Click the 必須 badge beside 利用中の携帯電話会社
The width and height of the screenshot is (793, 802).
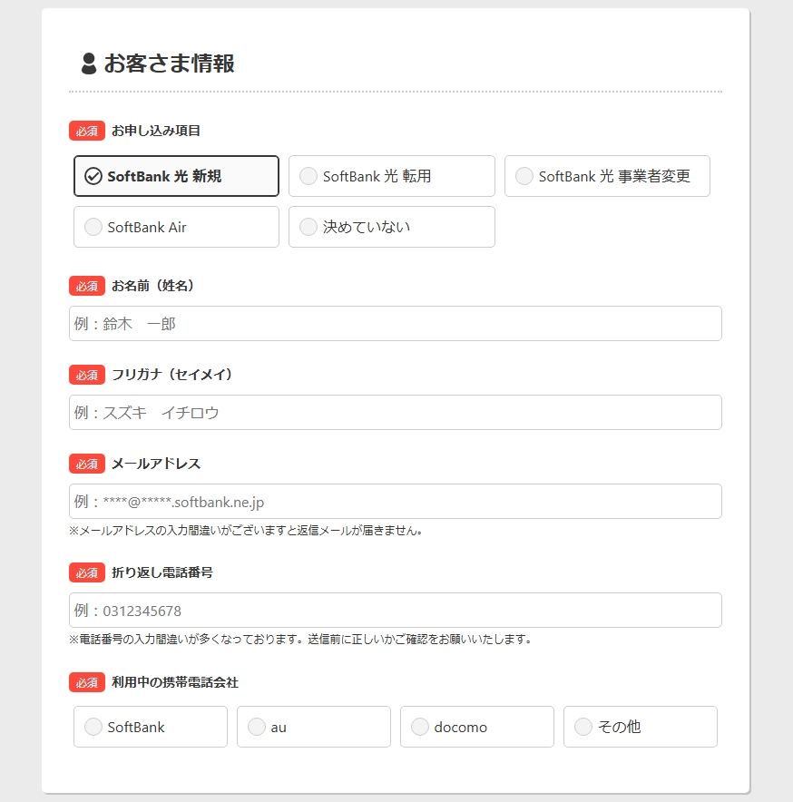point(87,682)
